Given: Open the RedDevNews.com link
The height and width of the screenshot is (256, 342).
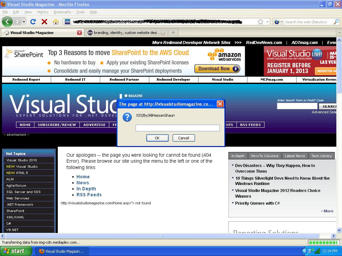Looking at the screenshot, I should click(264, 43).
